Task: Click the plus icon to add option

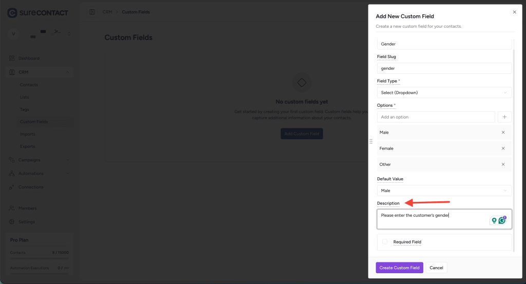Action: tap(504, 117)
